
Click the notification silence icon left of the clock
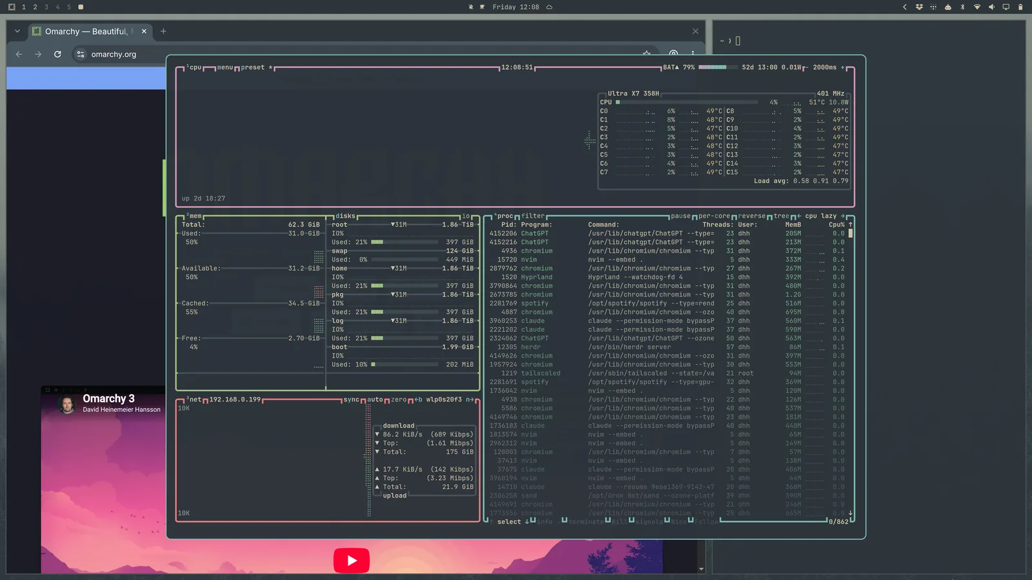[471, 7]
